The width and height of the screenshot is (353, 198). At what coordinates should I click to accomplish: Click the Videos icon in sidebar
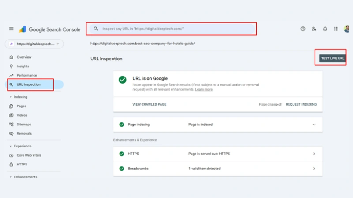(11, 115)
